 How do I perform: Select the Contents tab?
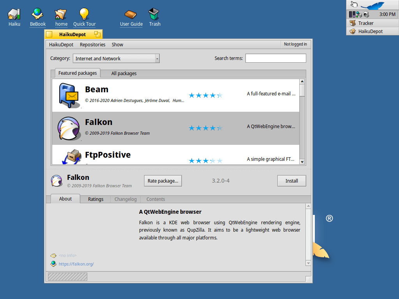click(156, 199)
